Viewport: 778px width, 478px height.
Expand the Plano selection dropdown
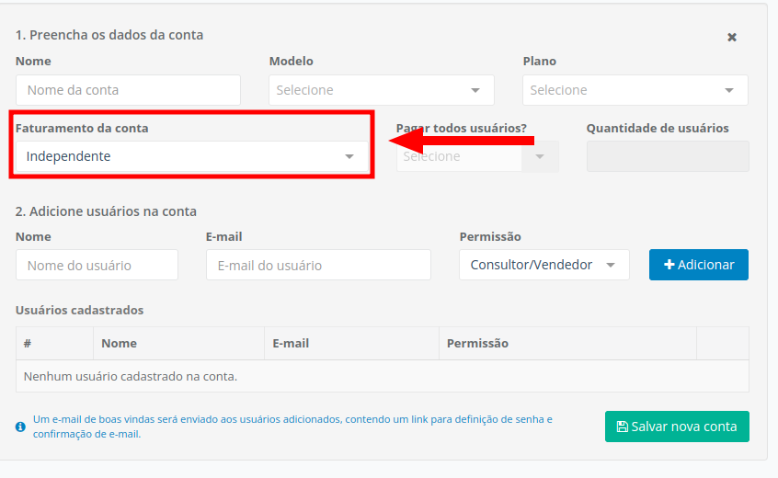[x=635, y=90]
